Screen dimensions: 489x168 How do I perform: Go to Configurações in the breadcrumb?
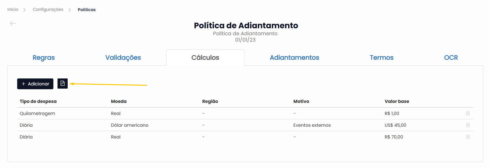coord(48,10)
